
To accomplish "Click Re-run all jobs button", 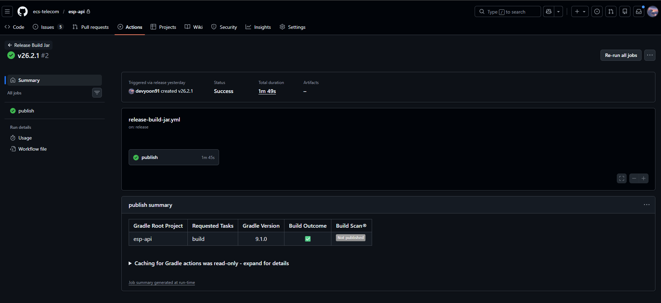I will point(621,55).
